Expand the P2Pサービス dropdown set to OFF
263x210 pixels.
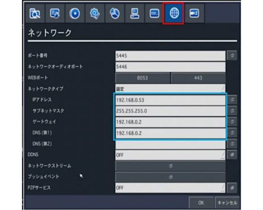coord(170,188)
